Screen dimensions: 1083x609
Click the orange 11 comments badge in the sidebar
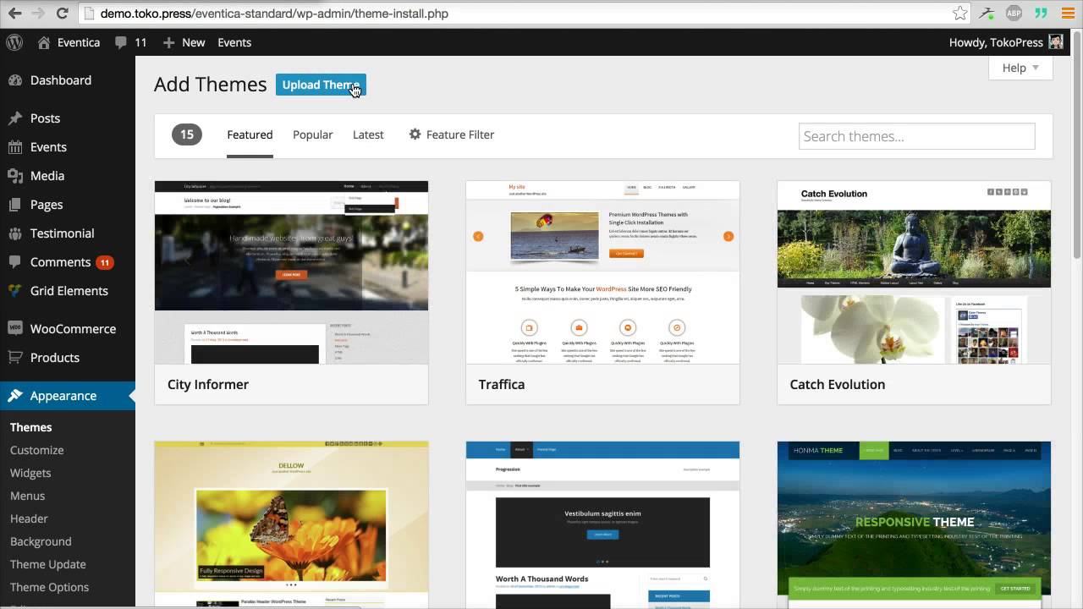point(105,262)
